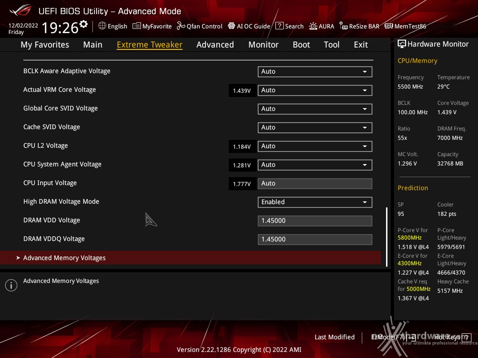Open the Tool tab
Image resolution: width=478 pixels, height=358 pixels.
tap(332, 45)
